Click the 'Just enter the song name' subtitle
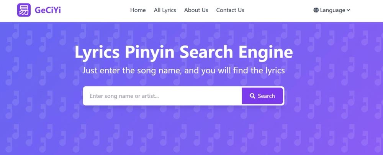Screen dimensions: 383x155 [x=183, y=71]
